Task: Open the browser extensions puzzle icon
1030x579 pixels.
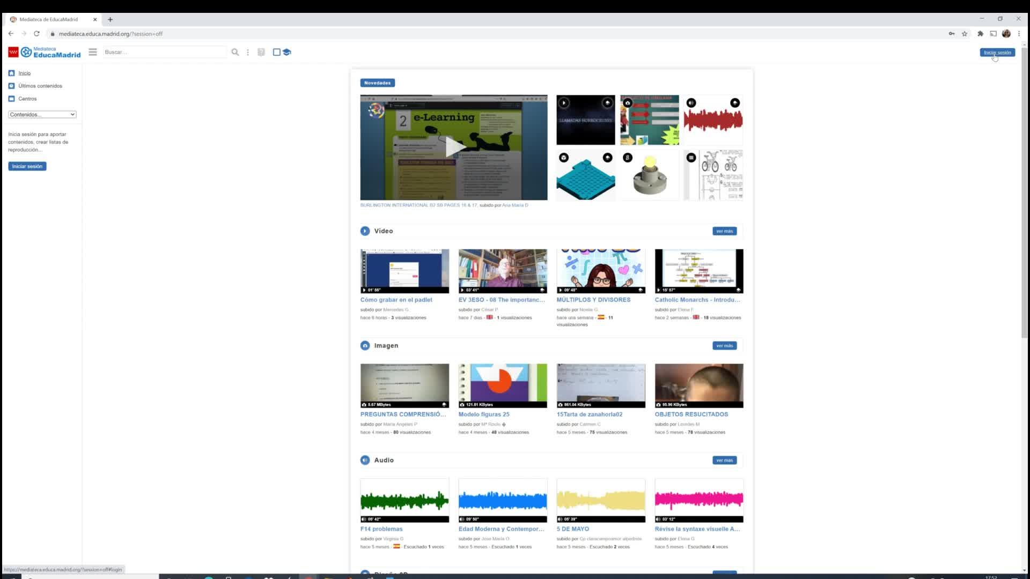Action: (x=980, y=34)
